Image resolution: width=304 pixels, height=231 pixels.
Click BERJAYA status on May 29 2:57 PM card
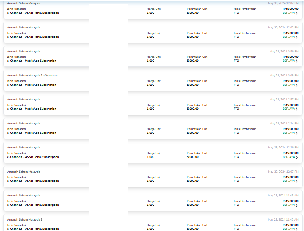click(289, 108)
